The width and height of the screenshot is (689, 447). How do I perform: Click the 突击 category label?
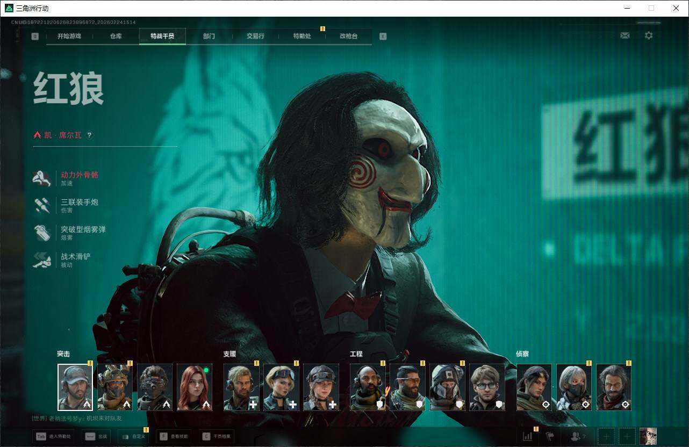63,354
